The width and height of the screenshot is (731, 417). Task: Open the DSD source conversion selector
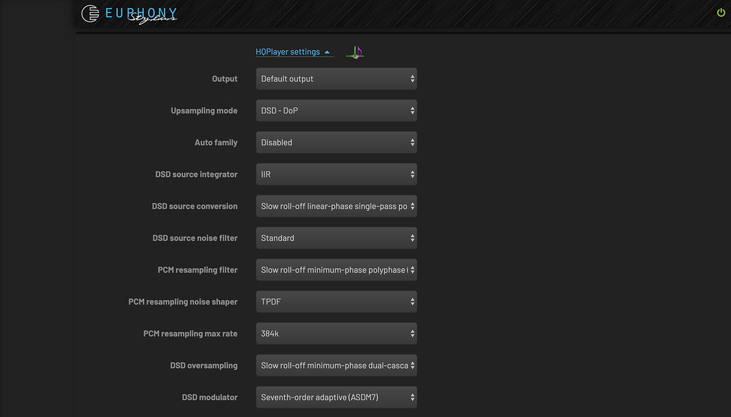[336, 206]
